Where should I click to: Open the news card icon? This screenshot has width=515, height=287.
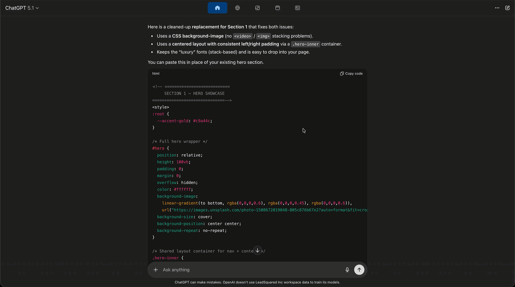click(x=297, y=8)
